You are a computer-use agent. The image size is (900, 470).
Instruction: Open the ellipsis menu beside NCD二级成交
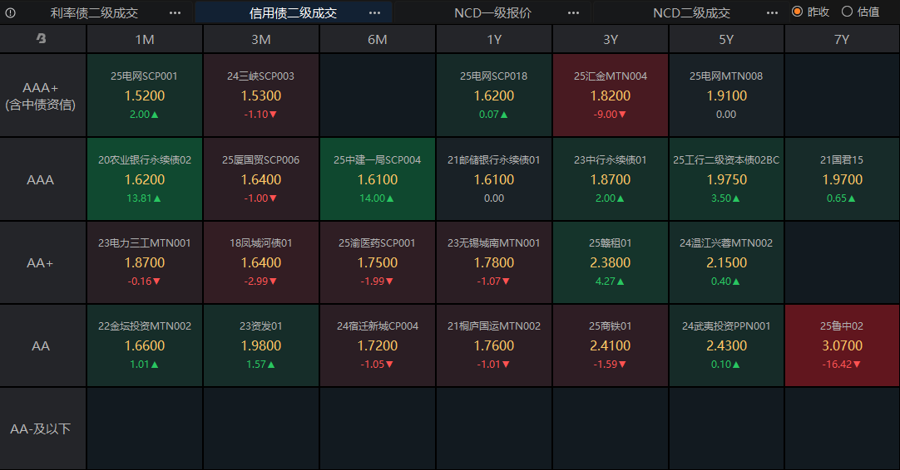(772, 12)
